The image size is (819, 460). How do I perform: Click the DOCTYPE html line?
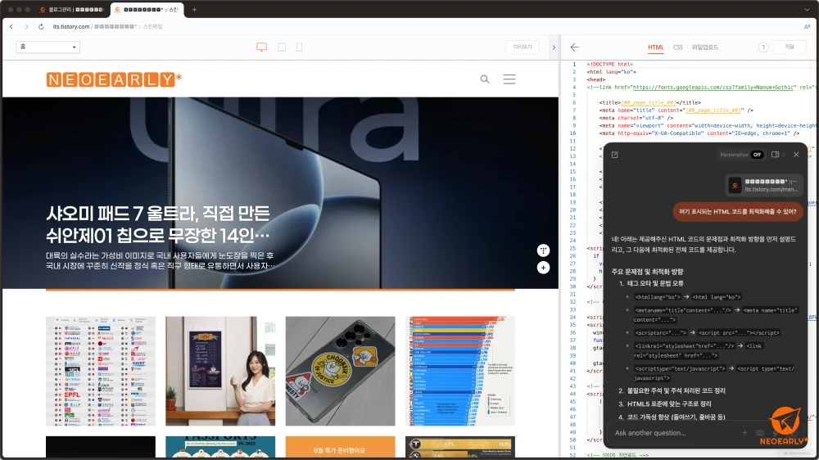(609, 64)
